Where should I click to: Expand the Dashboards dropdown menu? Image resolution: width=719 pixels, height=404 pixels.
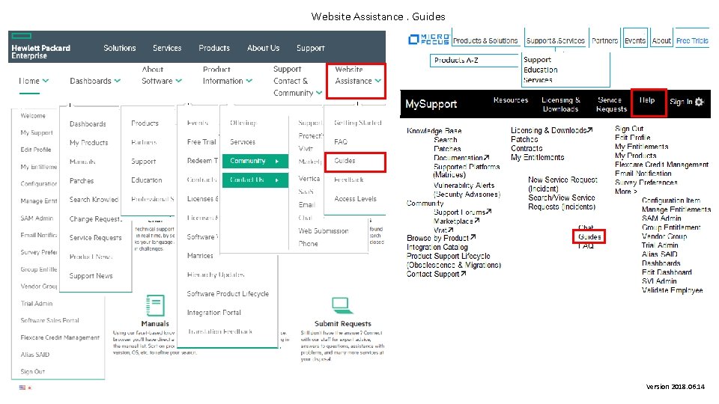95,81
